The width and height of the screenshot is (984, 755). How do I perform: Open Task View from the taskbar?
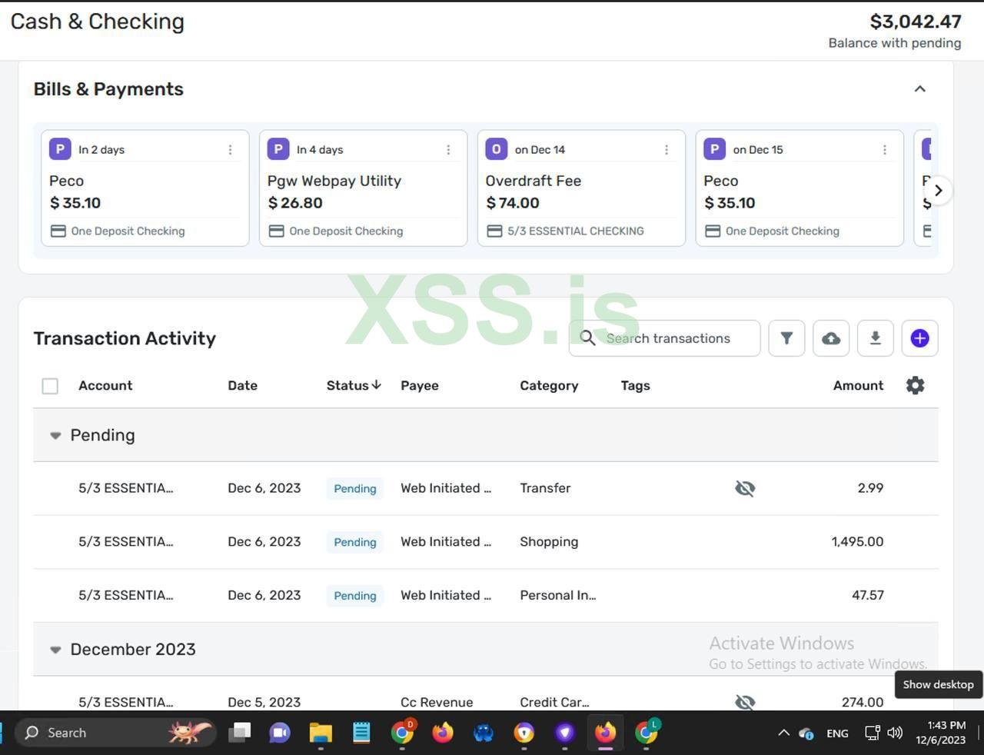240,733
